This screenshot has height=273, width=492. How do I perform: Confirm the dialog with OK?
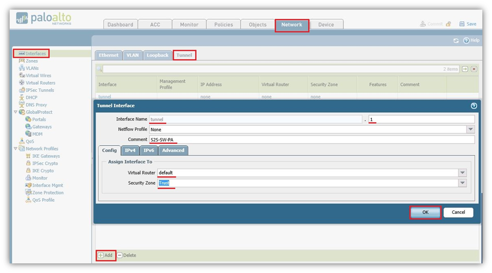pyautogui.click(x=425, y=212)
